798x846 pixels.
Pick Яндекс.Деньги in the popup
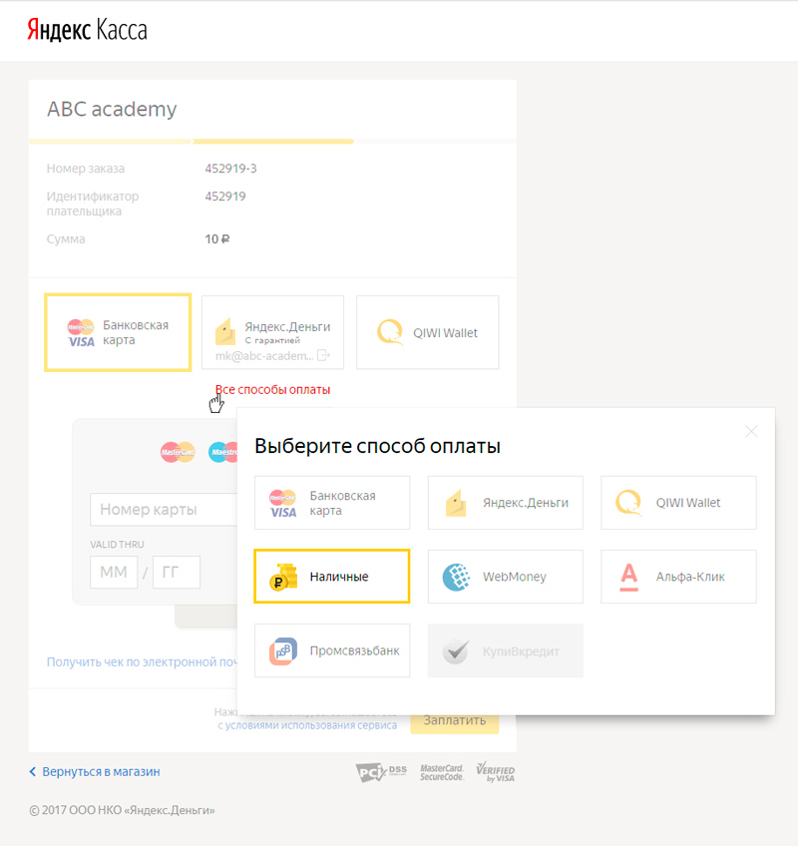[x=505, y=503]
